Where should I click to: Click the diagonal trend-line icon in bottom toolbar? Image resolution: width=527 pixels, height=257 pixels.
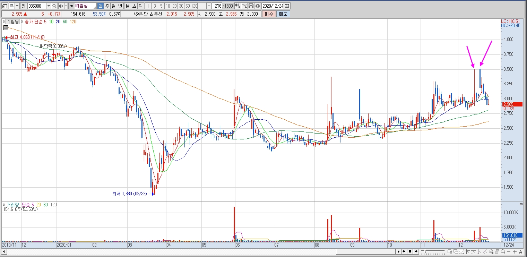[485, 252]
